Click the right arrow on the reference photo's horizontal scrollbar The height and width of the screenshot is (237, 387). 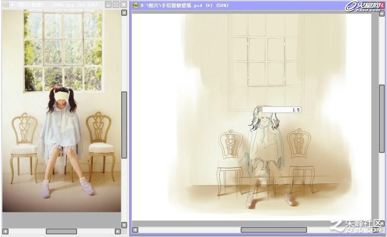click(118, 231)
